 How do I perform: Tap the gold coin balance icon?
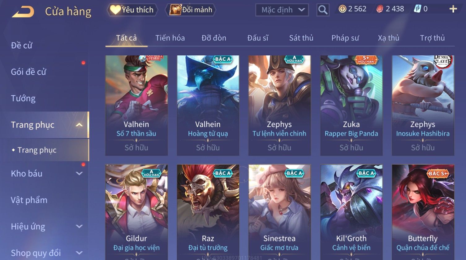point(342,9)
